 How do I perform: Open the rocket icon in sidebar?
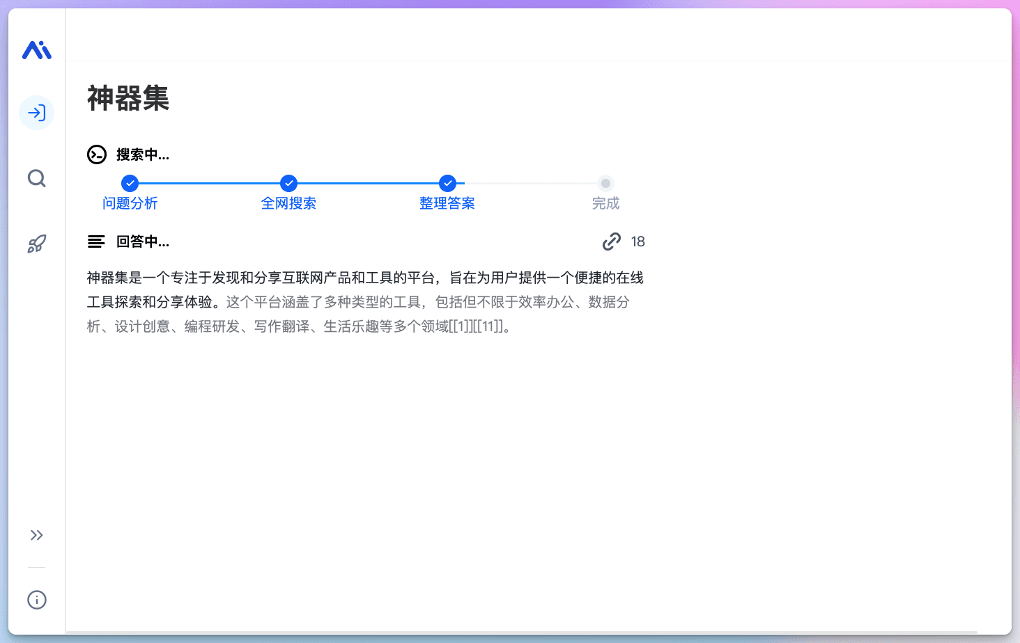(x=37, y=244)
